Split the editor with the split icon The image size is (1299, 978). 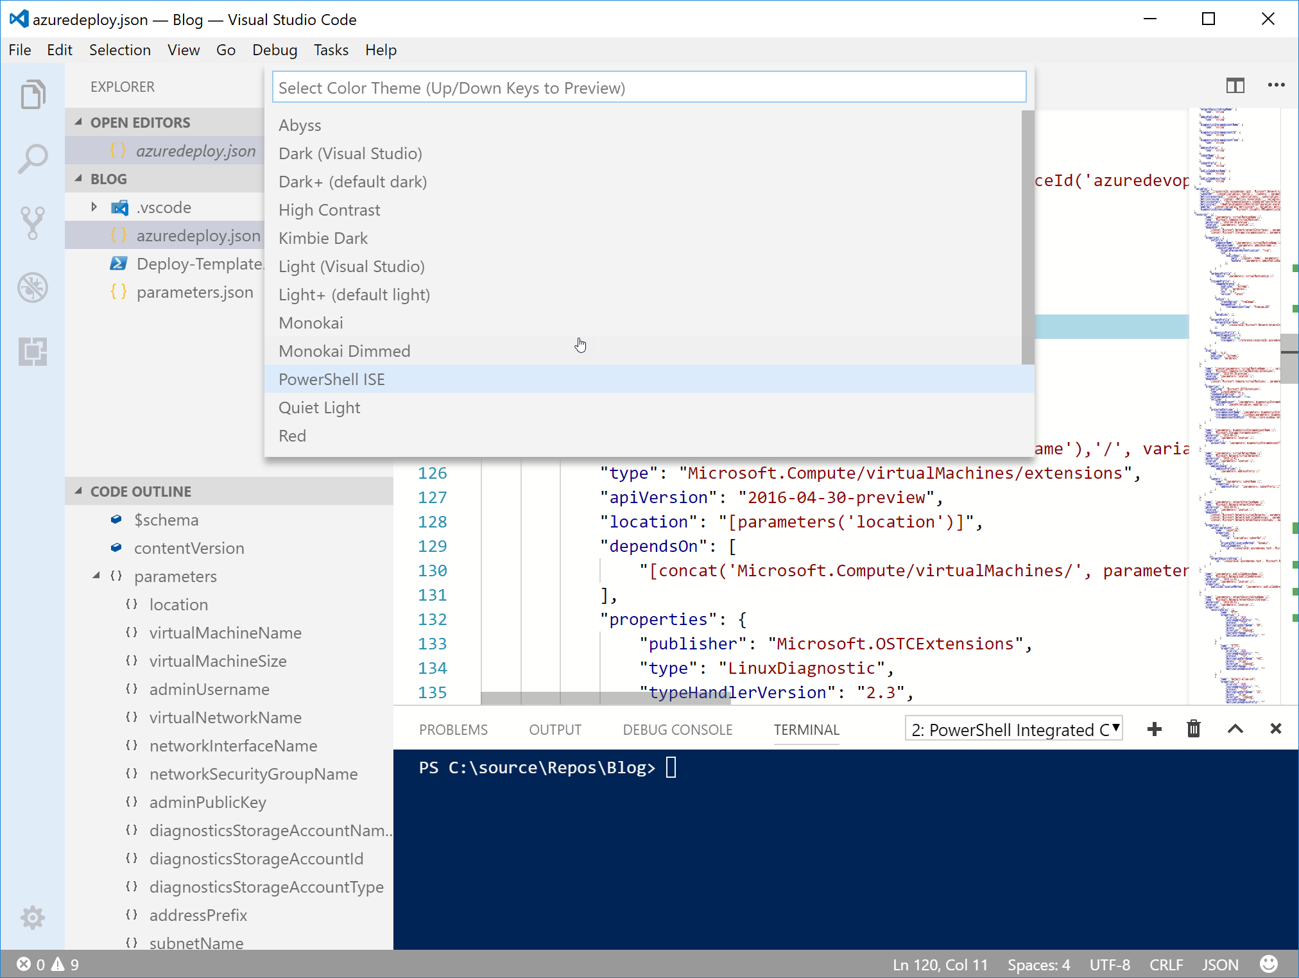[x=1235, y=85]
